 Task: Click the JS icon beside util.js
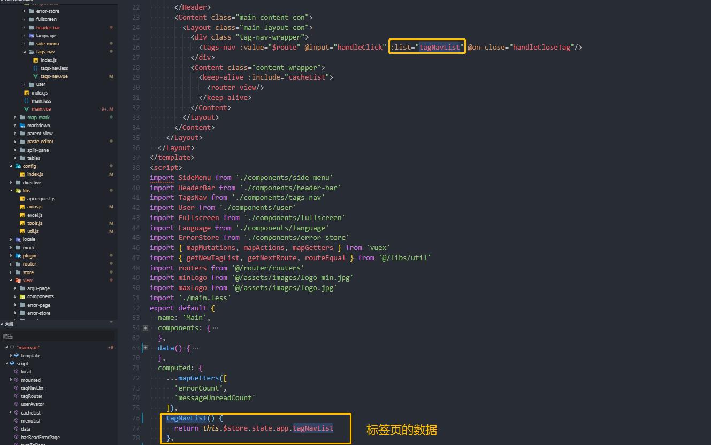tap(22, 231)
